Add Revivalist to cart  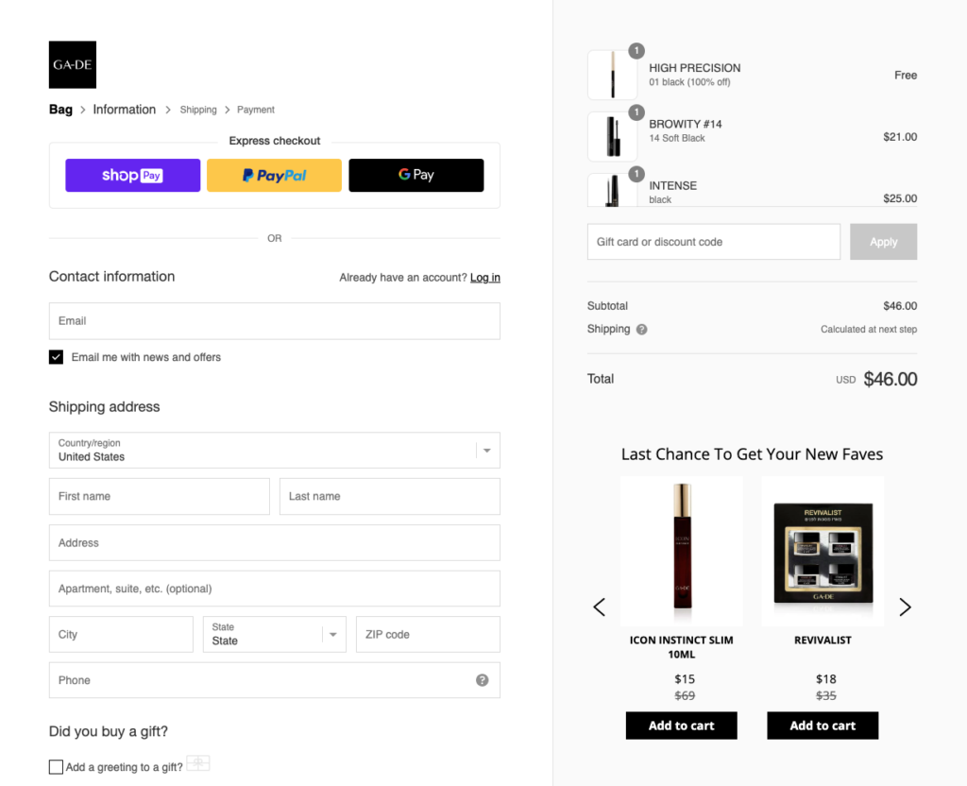[823, 726]
